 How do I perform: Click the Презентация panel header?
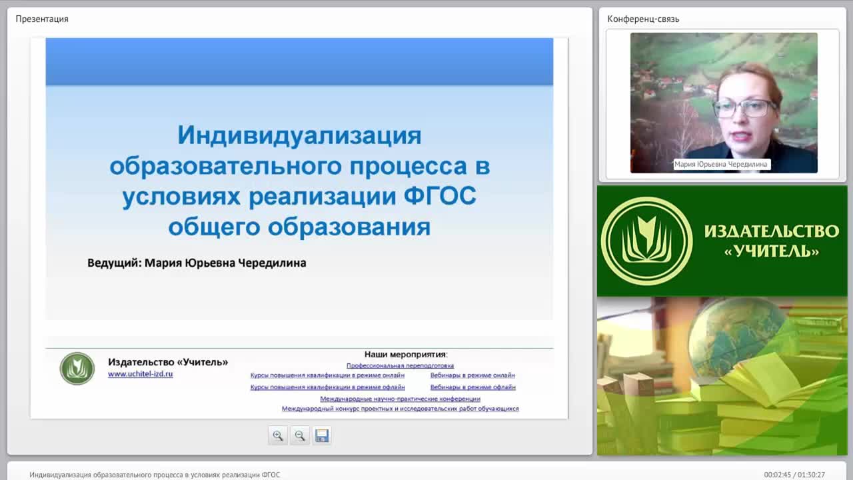(x=42, y=19)
